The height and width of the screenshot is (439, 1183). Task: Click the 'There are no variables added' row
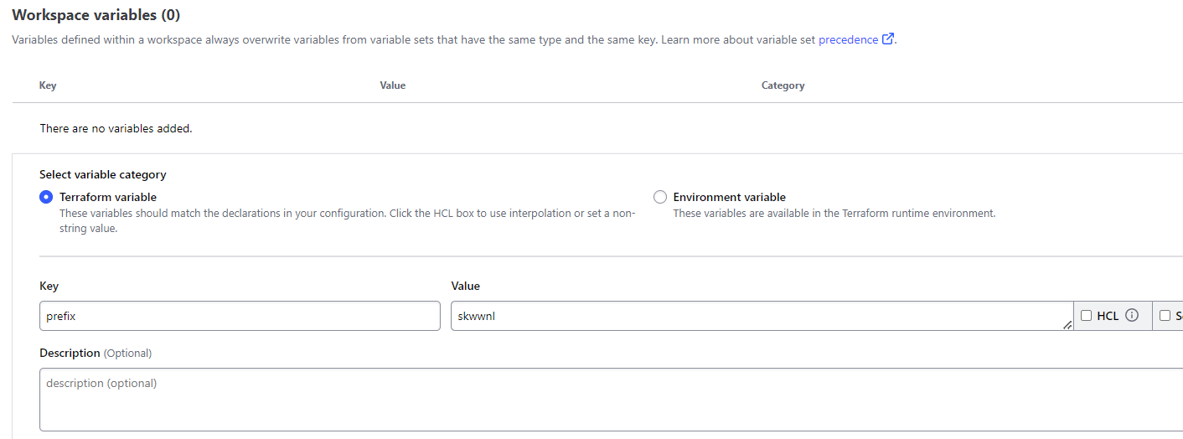pyautogui.click(x=116, y=129)
